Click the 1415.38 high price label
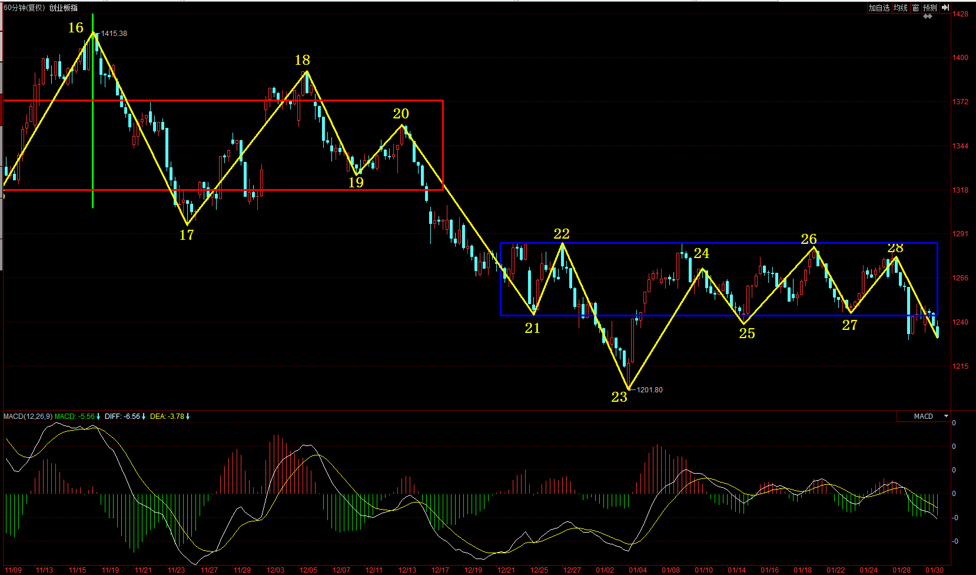Image resolution: width=976 pixels, height=575 pixels. [114, 34]
